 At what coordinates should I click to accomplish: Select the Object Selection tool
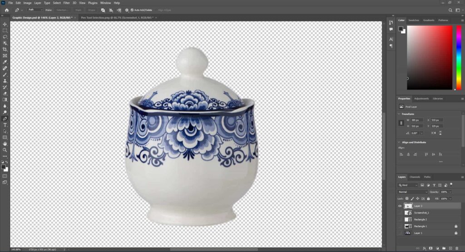click(x=5, y=43)
